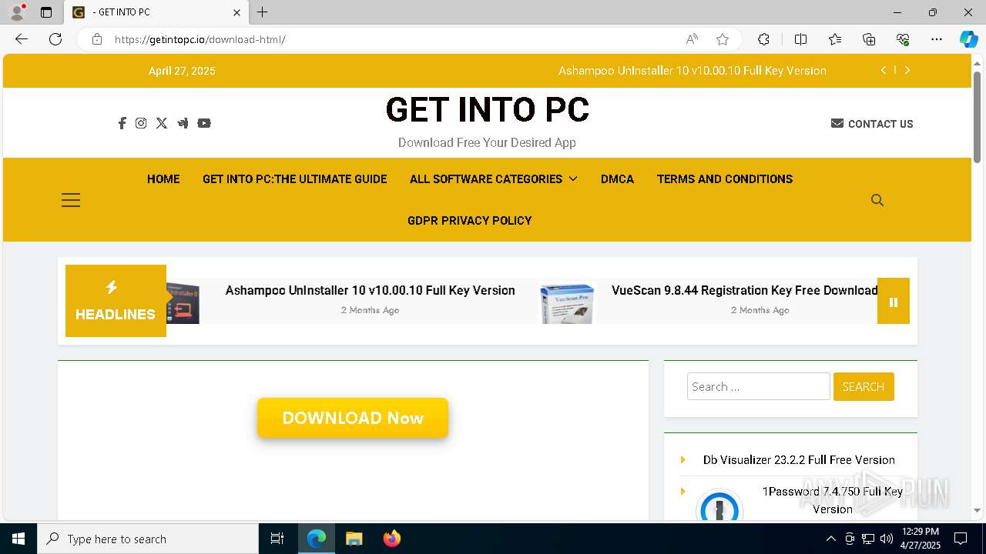Image resolution: width=986 pixels, height=554 pixels.
Task: Open 1Password 7.4.750 Full Key Version link
Action: coord(833,500)
